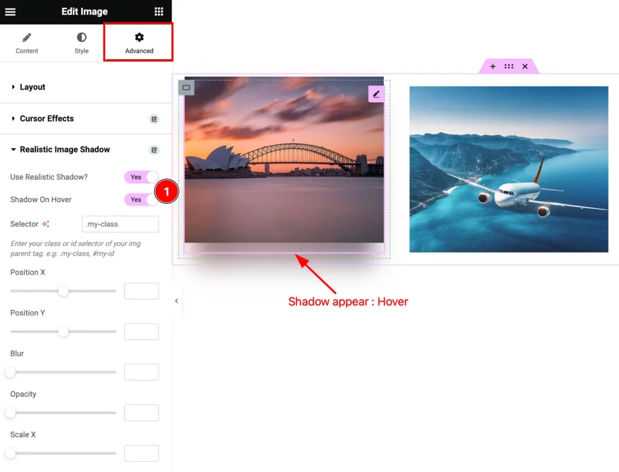Toggle Shadow On Hover switch

pyautogui.click(x=141, y=200)
